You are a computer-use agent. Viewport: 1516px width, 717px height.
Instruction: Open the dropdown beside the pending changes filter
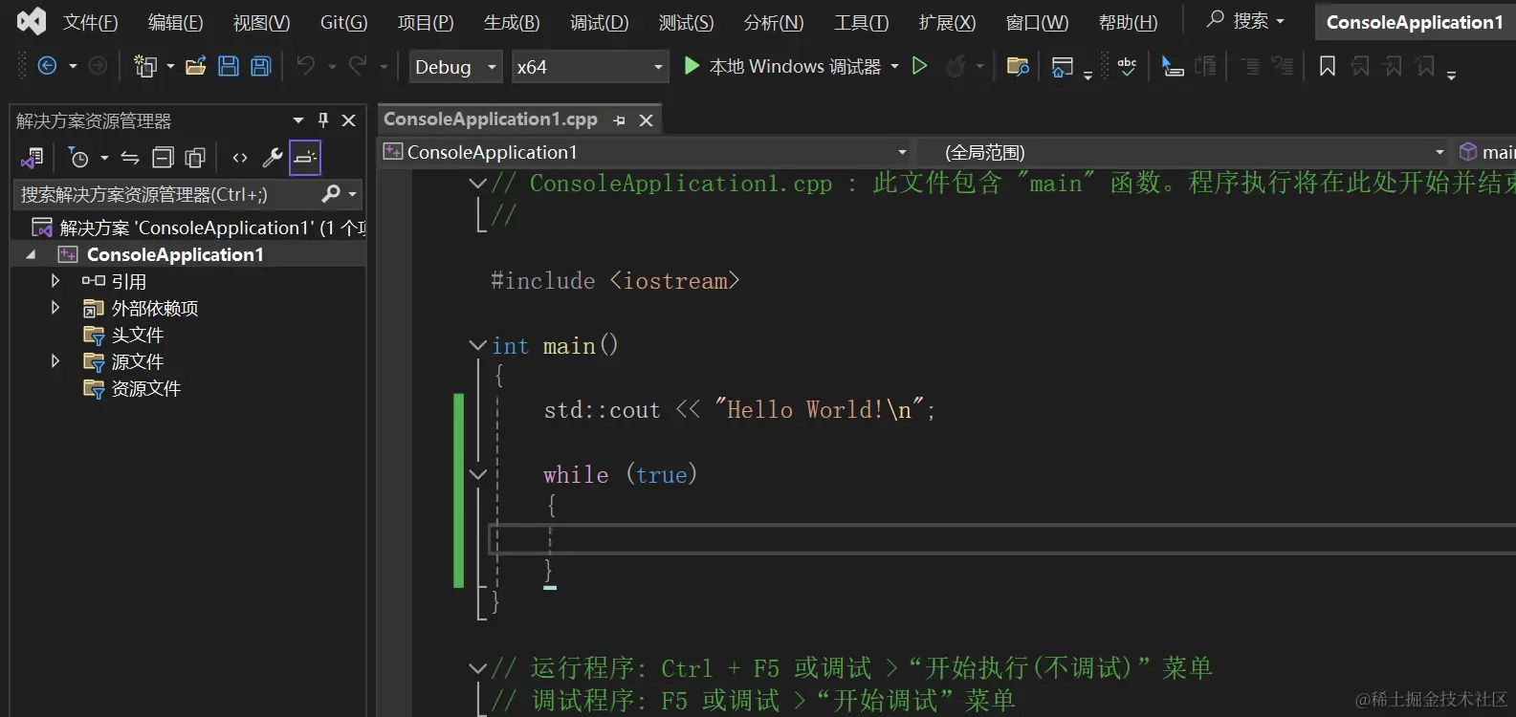click(x=104, y=159)
